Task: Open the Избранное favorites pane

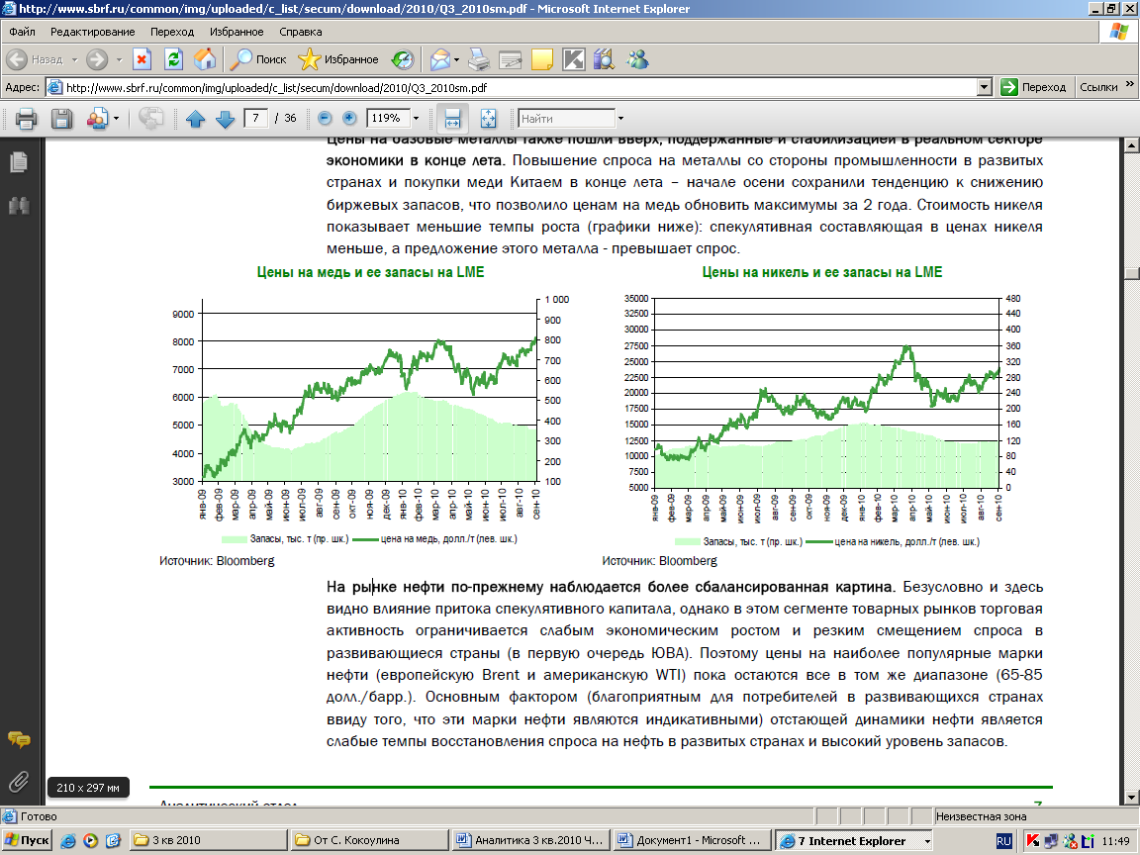Action: (338, 59)
